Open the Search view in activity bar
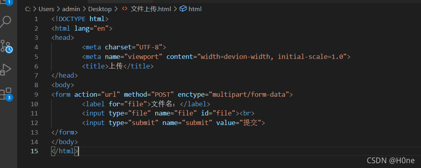Viewport: 421px width, 168px height. tap(5, 21)
